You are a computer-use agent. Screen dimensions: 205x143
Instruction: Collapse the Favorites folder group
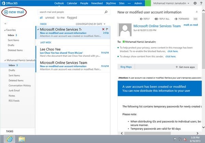(5, 30)
